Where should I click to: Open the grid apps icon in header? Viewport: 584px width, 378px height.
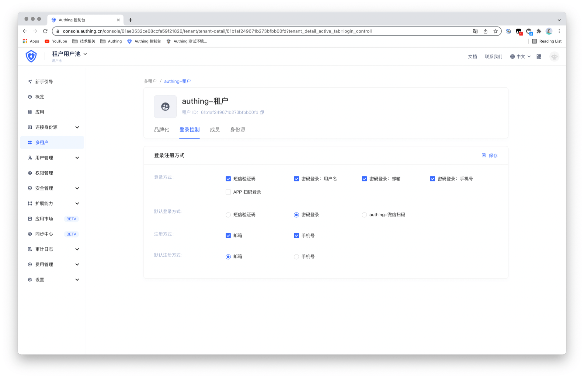(x=539, y=57)
